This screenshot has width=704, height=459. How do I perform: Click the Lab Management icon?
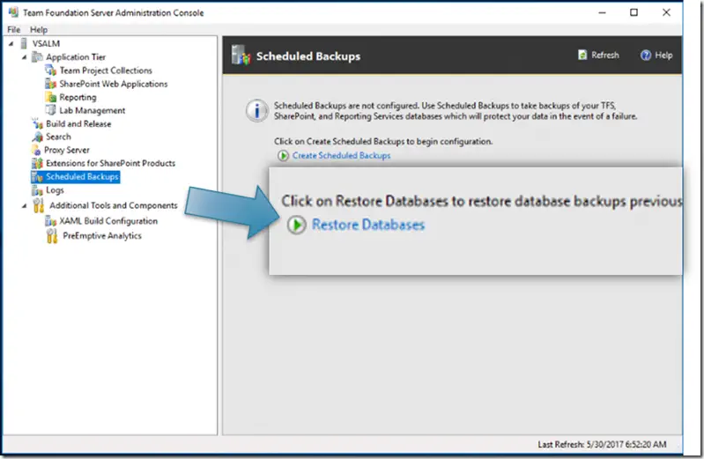[x=51, y=110]
